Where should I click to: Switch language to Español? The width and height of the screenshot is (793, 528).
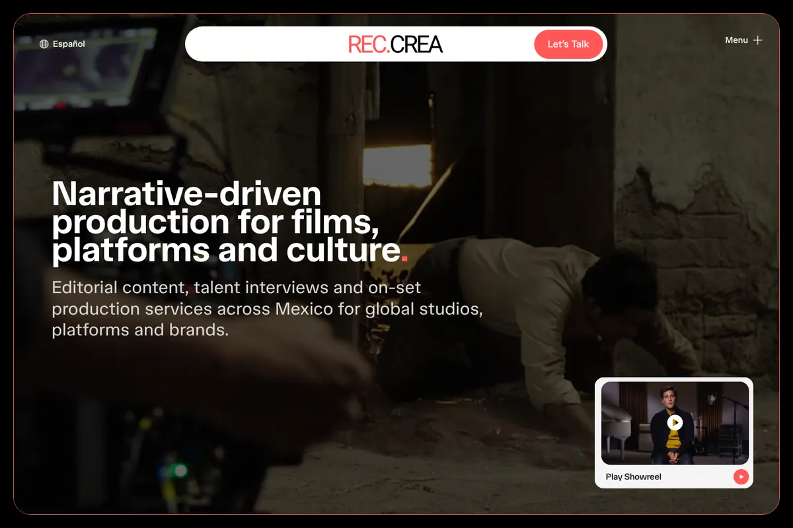(x=69, y=44)
